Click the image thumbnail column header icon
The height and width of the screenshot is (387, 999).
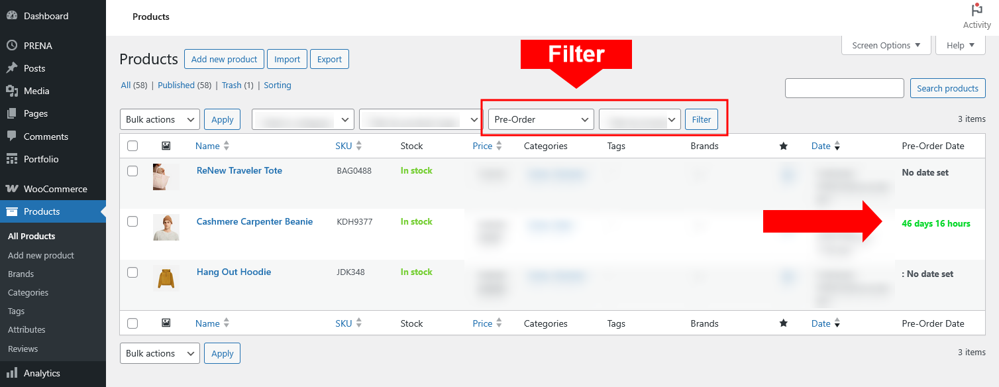click(166, 146)
